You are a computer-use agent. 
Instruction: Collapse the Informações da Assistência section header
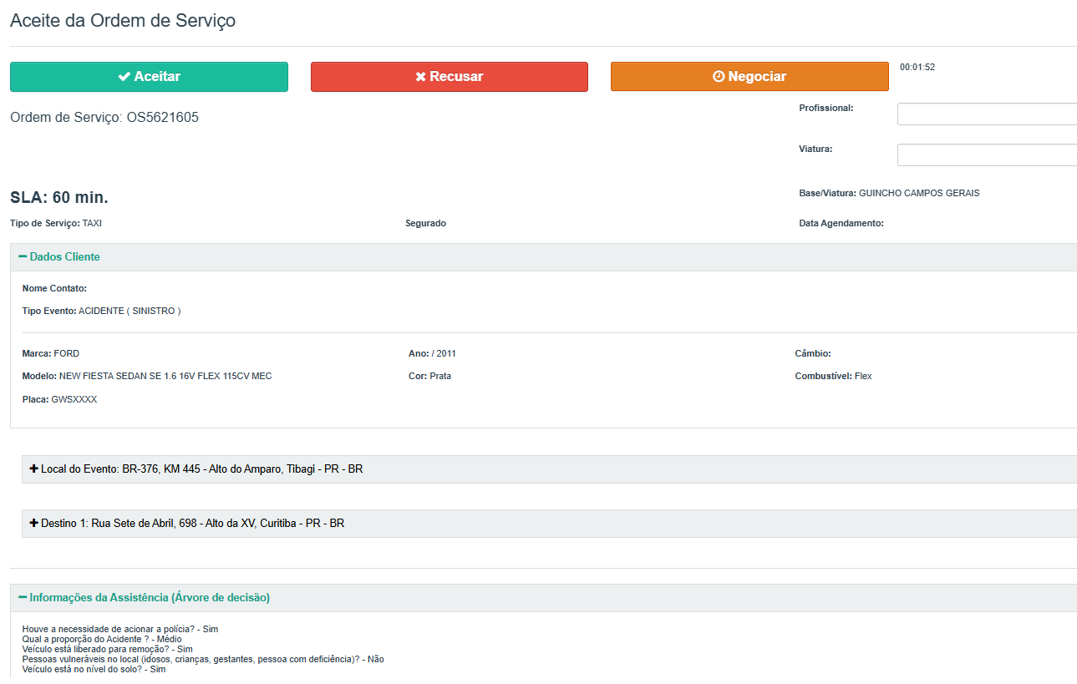[x=150, y=598]
